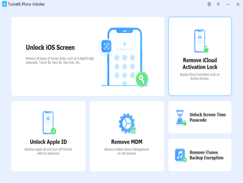This screenshot has height=183, width=243.
Task: Click 'Bypass iCloud Activation Lock' description text
Action: [x=200, y=77]
